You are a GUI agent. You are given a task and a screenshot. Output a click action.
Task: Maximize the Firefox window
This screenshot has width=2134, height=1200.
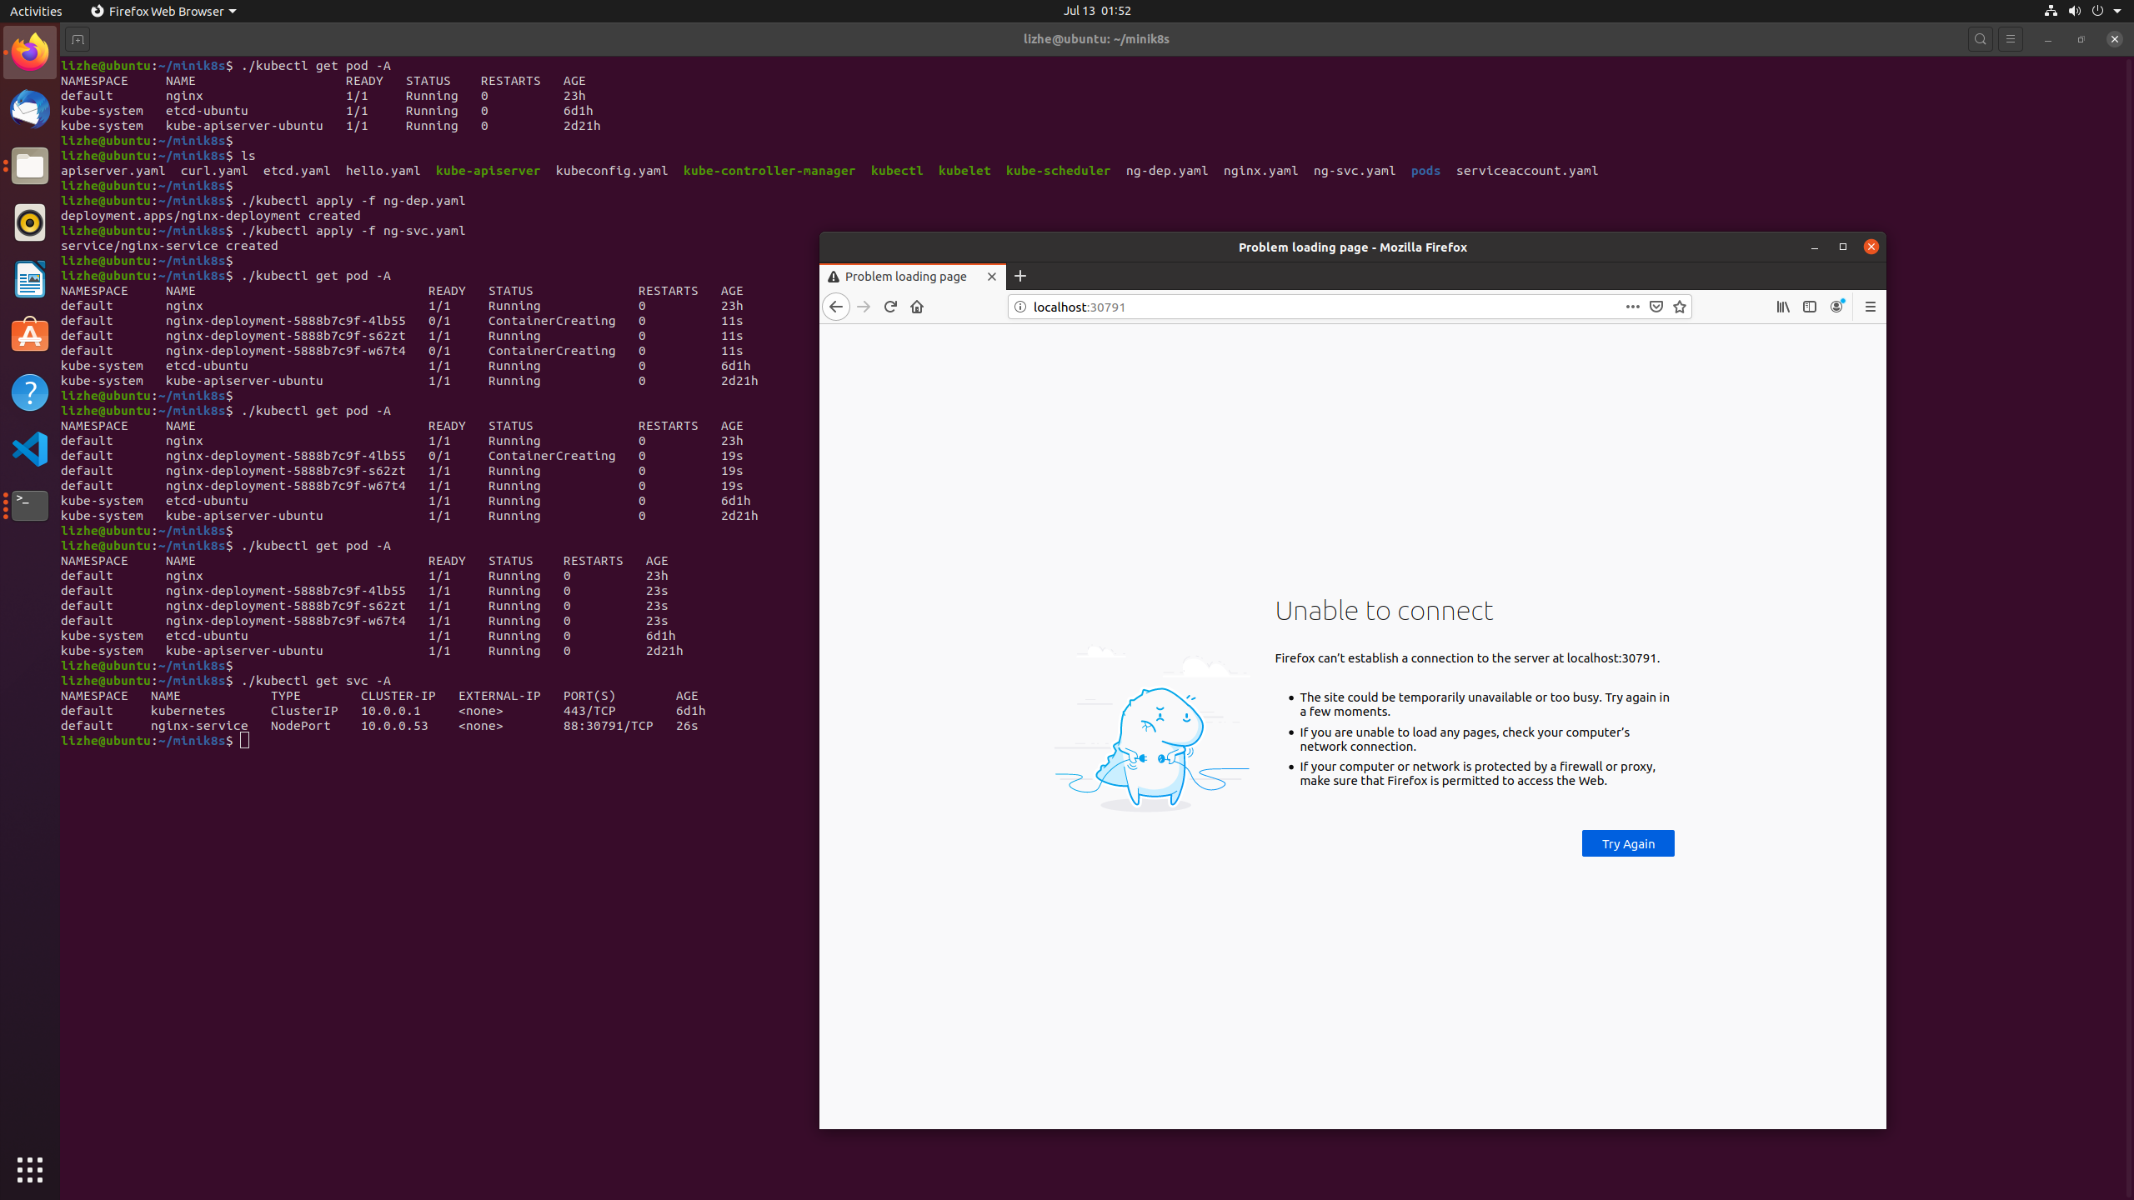pyautogui.click(x=1843, y=247)
